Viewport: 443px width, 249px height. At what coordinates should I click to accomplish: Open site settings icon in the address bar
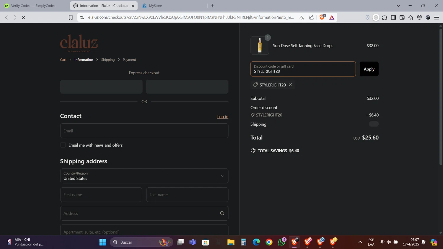click(x=82, y=17)
